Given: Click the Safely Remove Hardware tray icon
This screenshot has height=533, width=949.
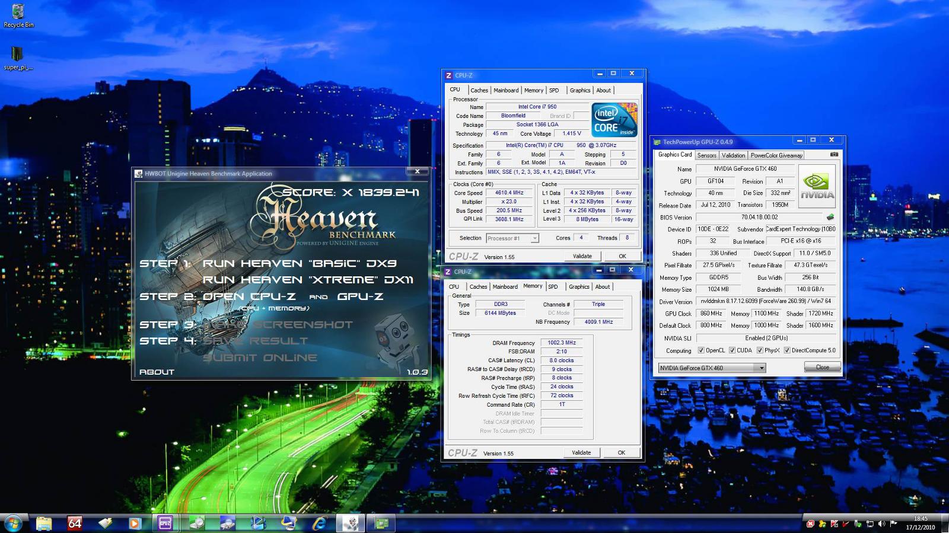Looking at the screenshot, I should pyautogui.click(x=858, y=524).
